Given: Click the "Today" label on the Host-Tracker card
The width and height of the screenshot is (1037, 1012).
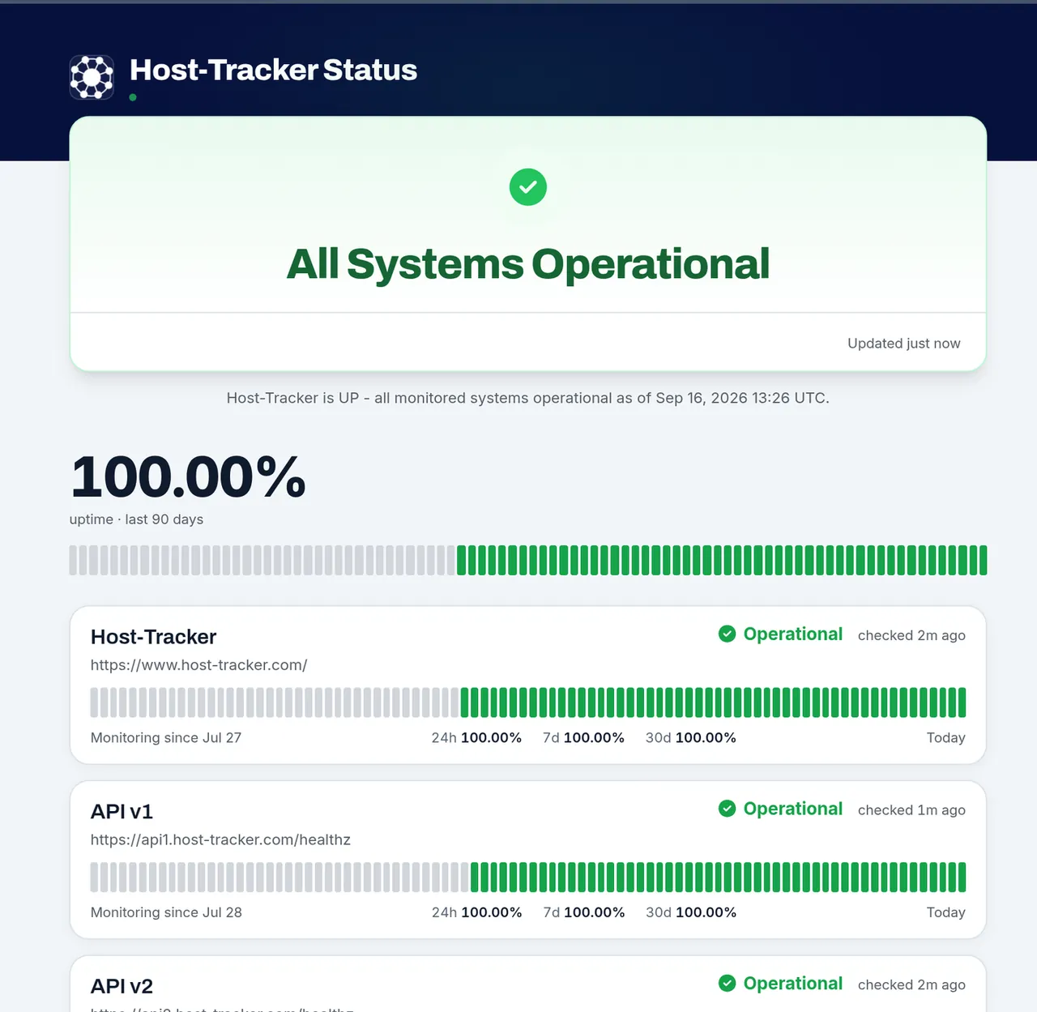Looking at the screenshot, I should 946,737.
